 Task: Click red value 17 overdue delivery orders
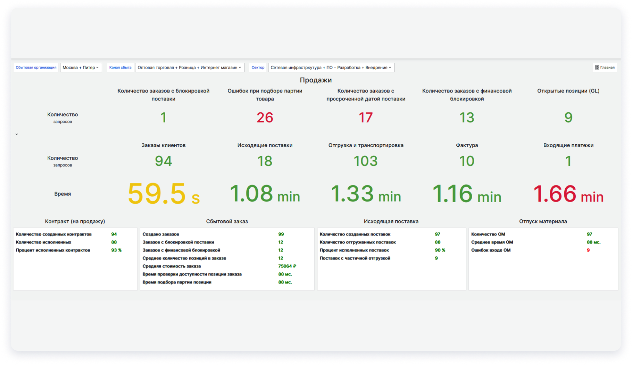(x=366, y=117)
